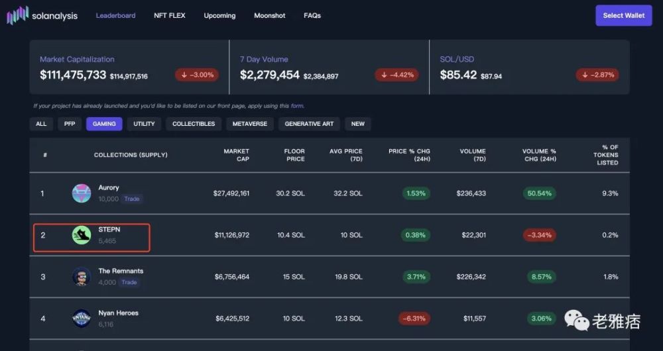The image size is (663, 351).
Task: Open the Nyan Heroes collection avatar
Action: point(81,319)
